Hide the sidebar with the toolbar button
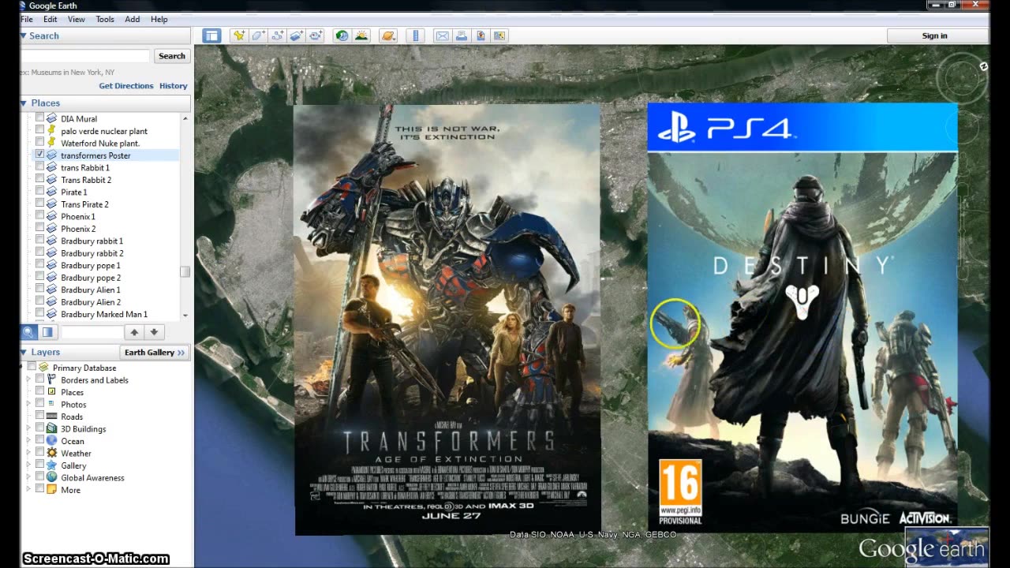Image resolution: width=1010 pixels, height=568 pixels. point(211,35)
